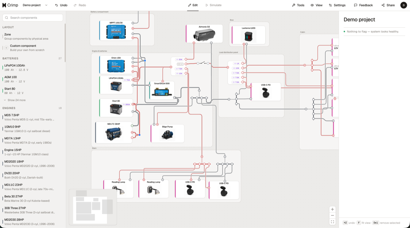Click the minimap thumbnail
This screenshot has width=410, height=228.
click(93, 207)
